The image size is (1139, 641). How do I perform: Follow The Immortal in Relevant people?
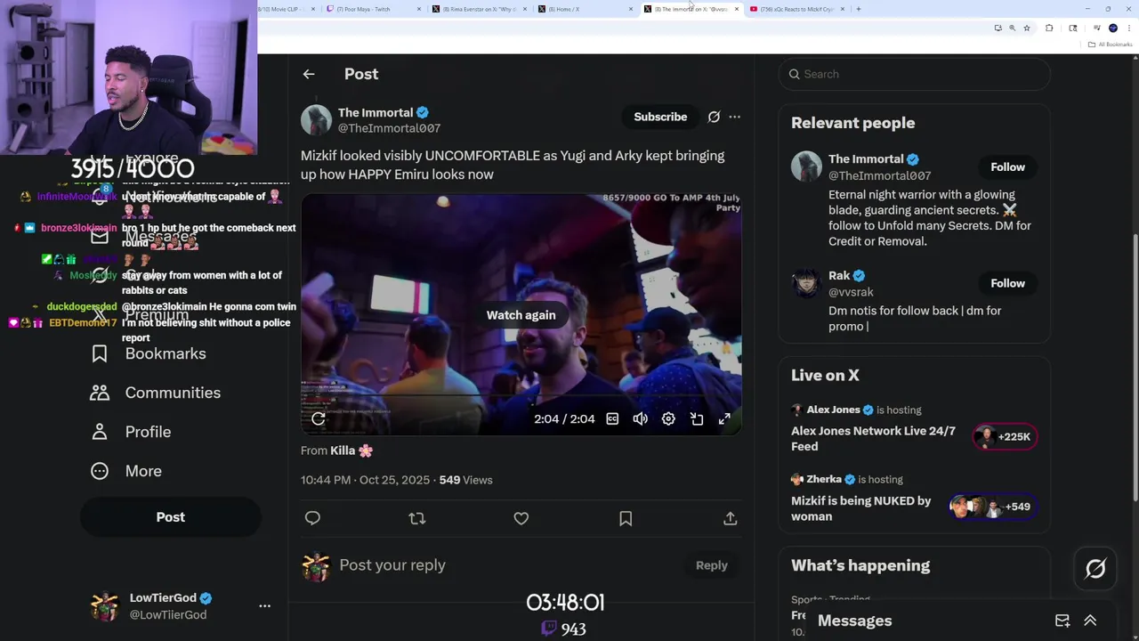(1007, 167)
